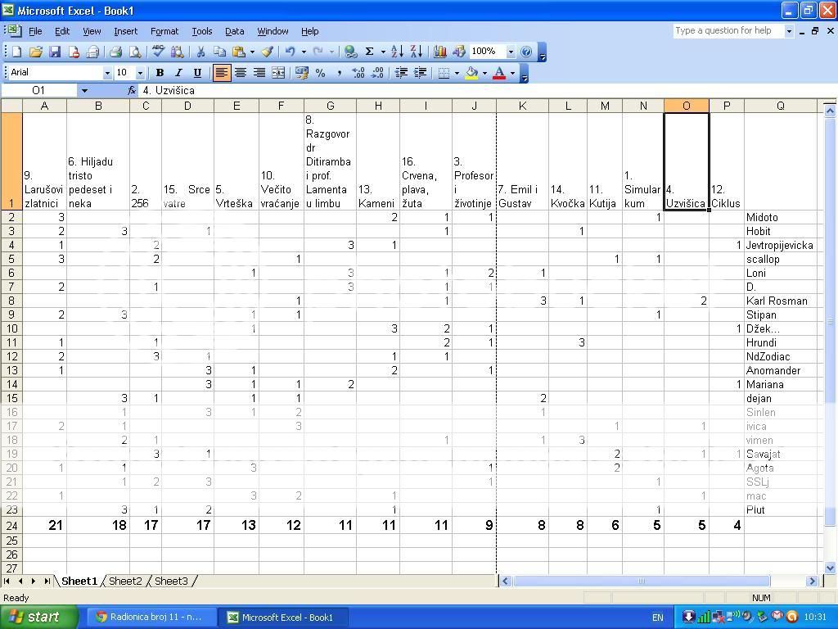Image resolution: width=838 pixels, height=629 pixels.
Task: Launch the Chart Wizard icon
Action: 440,52
